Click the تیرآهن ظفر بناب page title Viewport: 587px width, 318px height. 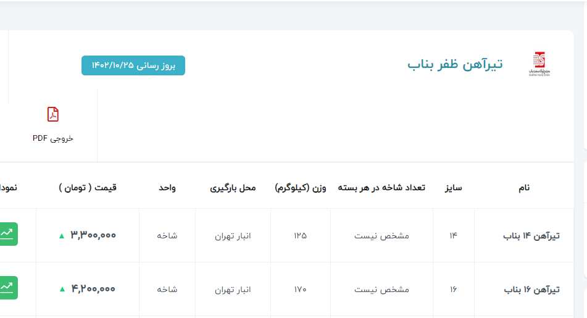pos(455,64)
